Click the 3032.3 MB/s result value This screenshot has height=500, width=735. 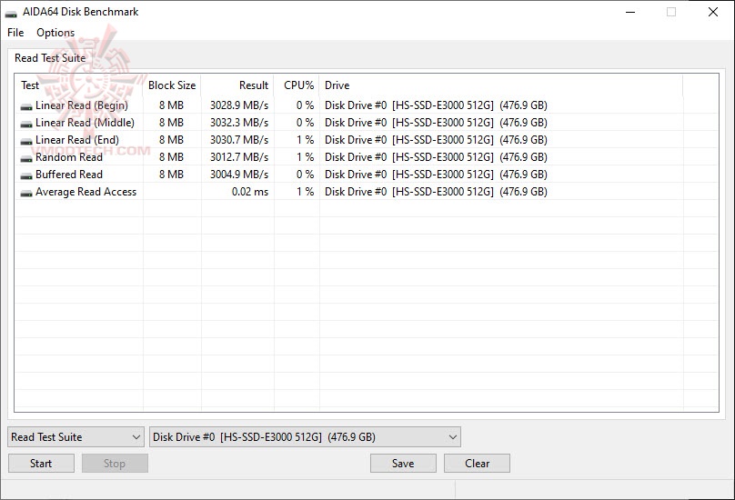click(239, 123)
